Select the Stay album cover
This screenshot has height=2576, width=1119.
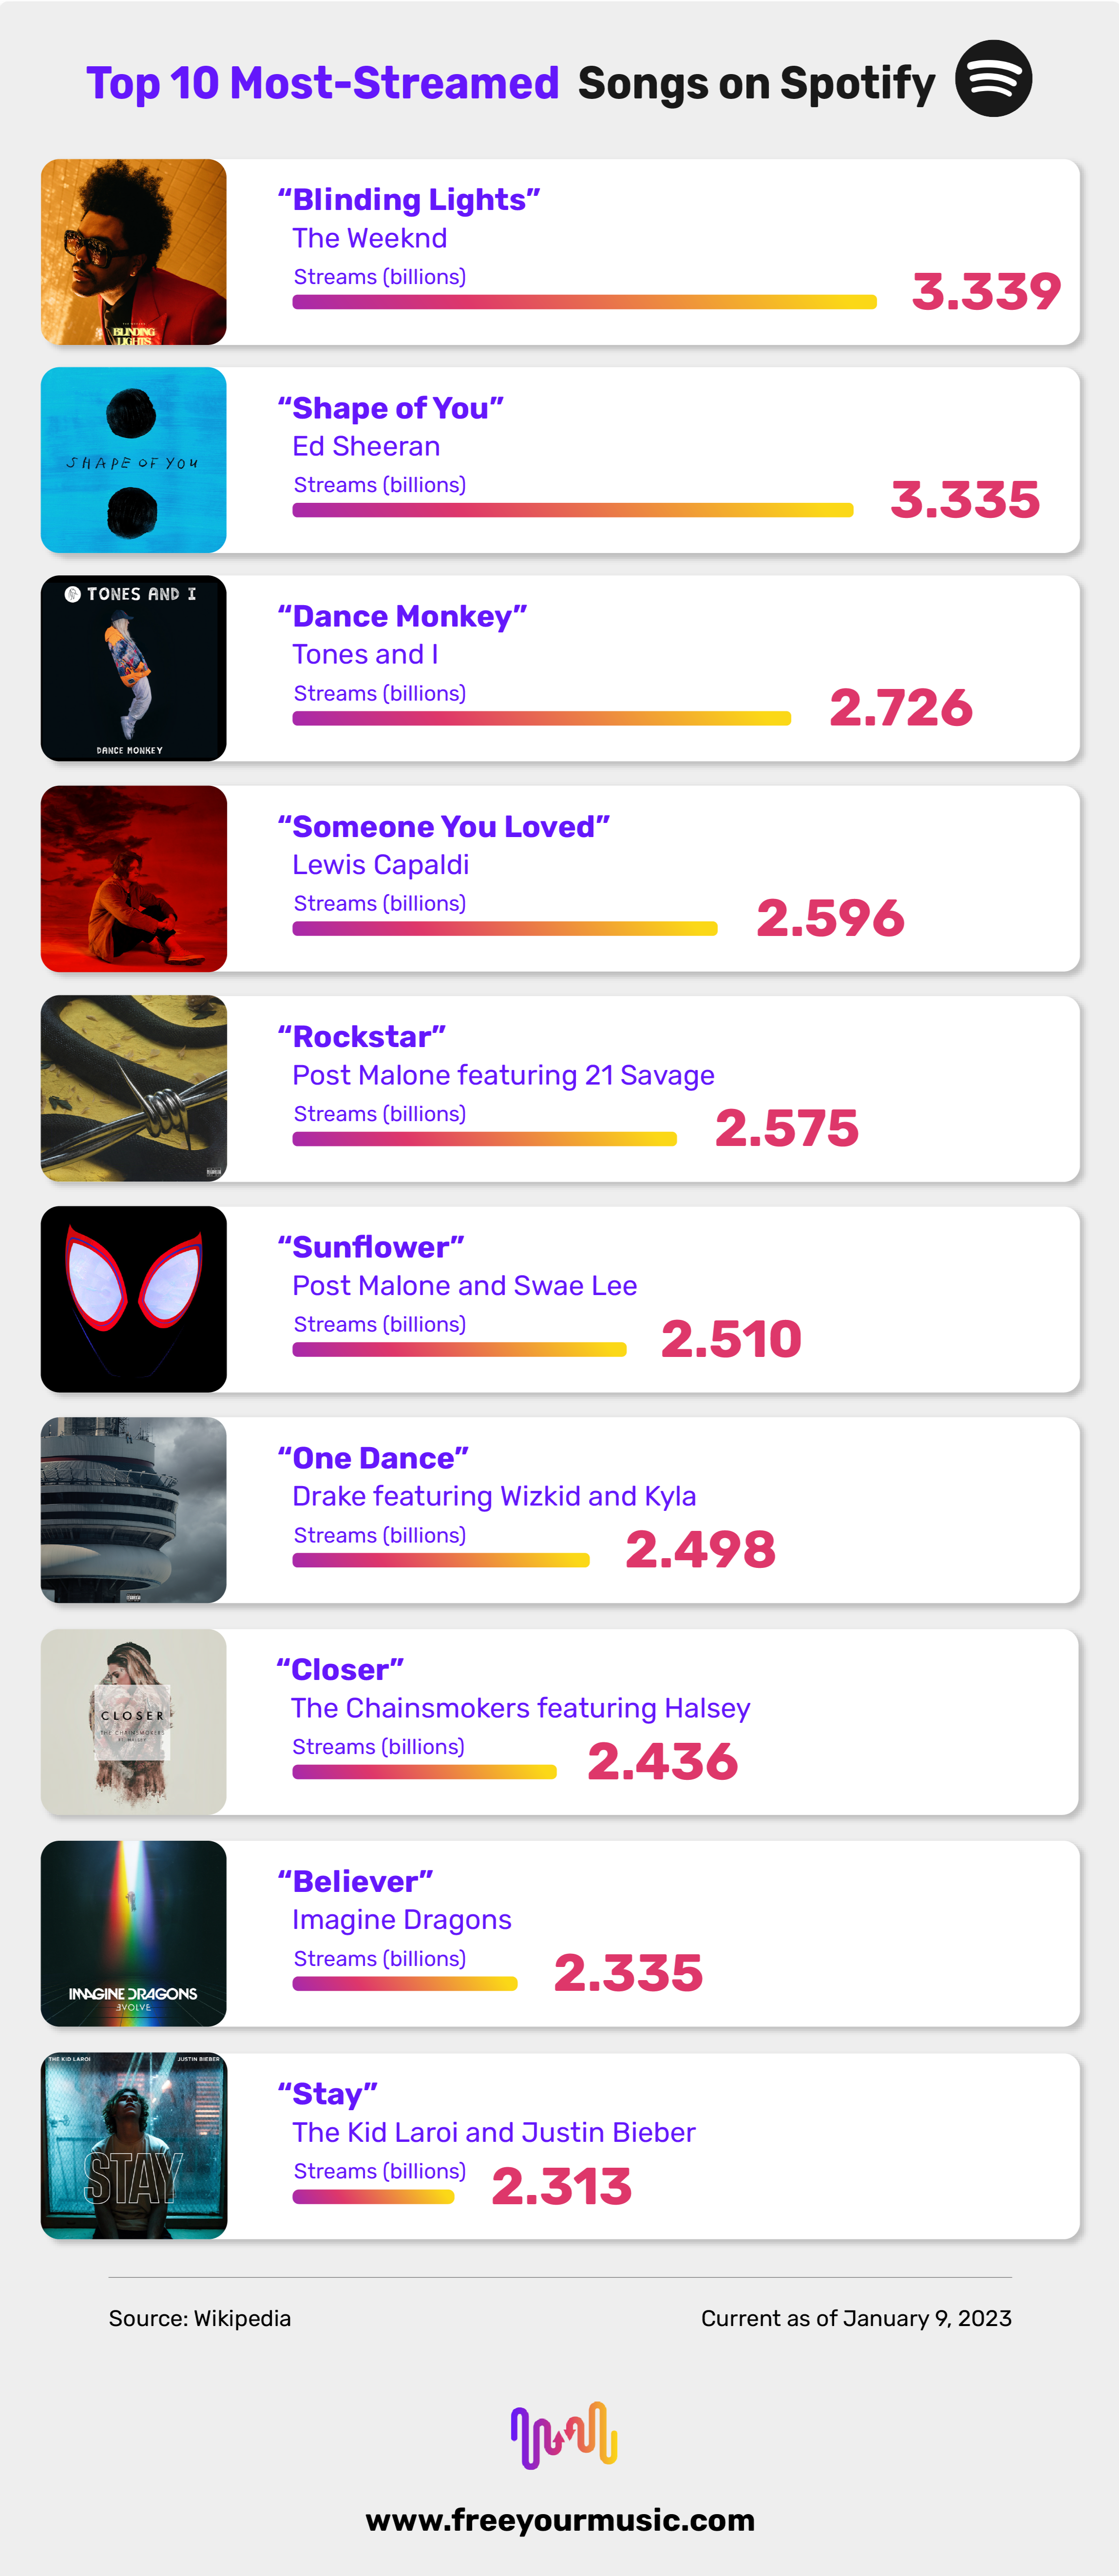(134, 2146)
